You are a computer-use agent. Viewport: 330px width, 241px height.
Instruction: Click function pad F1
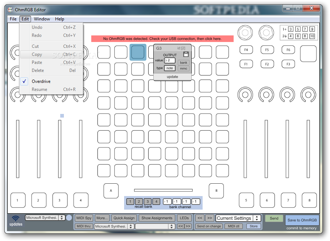tap(246, 64)
